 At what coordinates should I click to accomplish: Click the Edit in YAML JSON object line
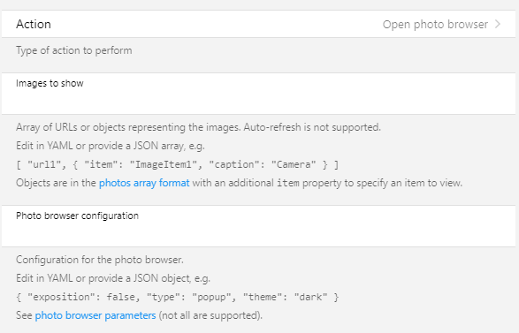pyautogui.click(x=113, y=278)
